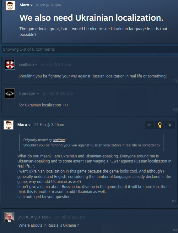Open Tox's avatar profile picture
This screenshot has width=178, height=233.
coord(9,217)
